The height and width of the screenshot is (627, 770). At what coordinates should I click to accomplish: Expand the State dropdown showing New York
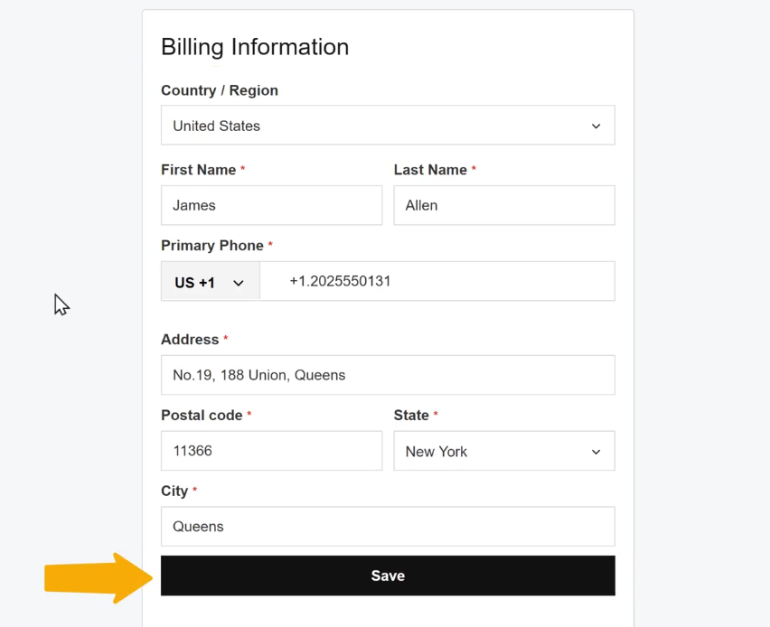pyautogui.click(x=504, y=451)
